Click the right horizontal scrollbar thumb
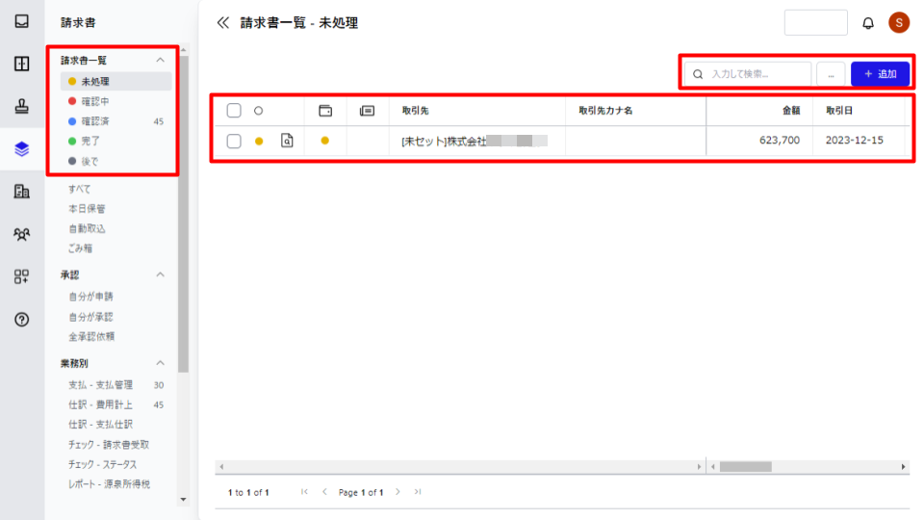 (x=745, y=467)
